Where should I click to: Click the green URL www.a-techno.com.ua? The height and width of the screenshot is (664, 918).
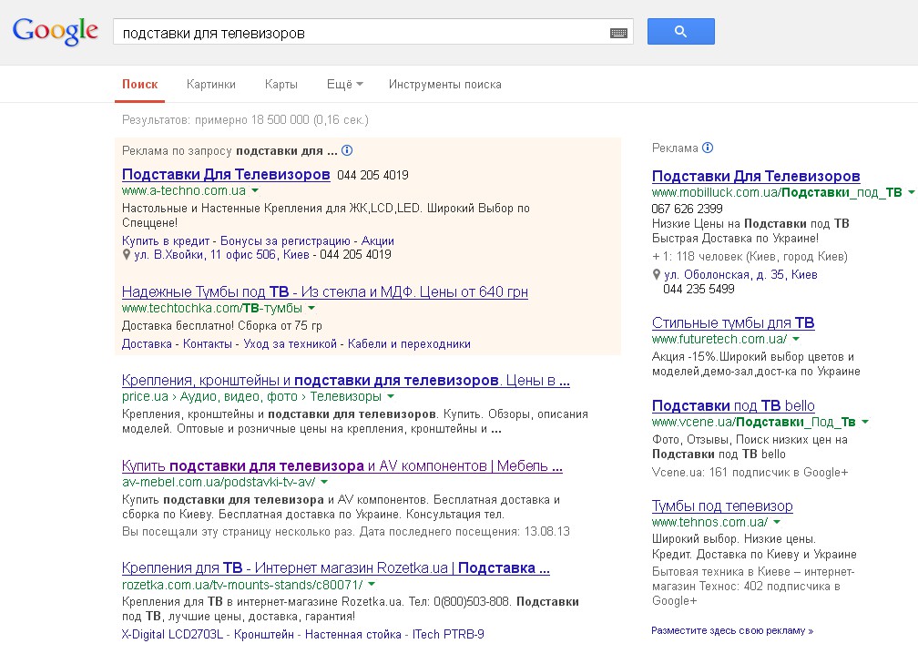point(184,191)
